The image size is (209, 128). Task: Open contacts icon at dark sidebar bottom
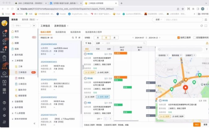tap(4, 122)
